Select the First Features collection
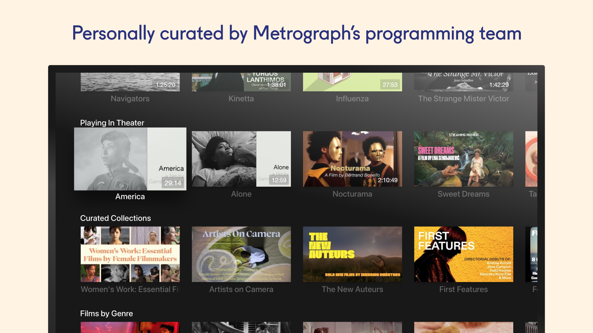The width and height of the screenshot is (593, 333). (x=463, y=254)
